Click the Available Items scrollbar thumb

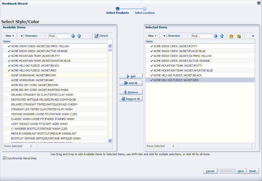(x=110, y=50)
